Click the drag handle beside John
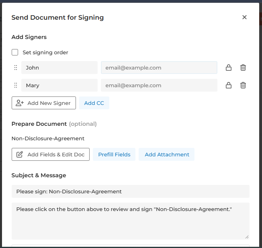The image size is (262, 248). coord(16,68)
